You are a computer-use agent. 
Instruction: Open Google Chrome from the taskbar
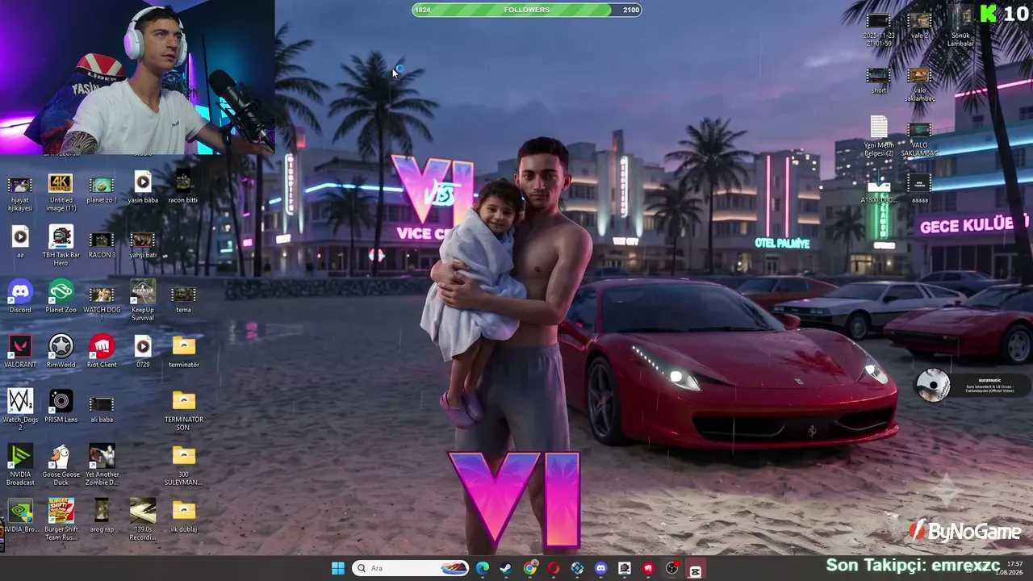[529, 568]
